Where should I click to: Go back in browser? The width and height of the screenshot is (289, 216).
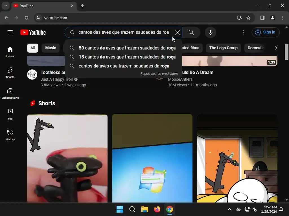(x=6, y=18)
